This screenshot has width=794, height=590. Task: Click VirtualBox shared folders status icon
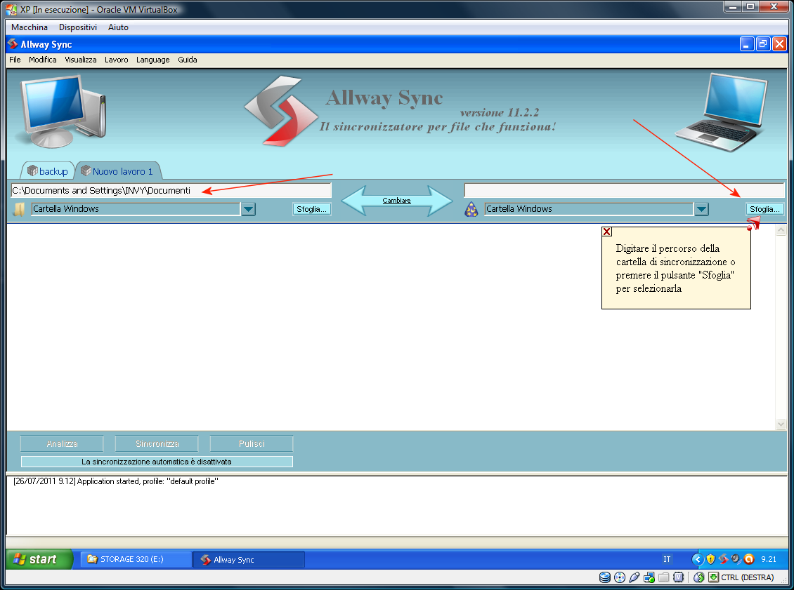click(664, 577)
